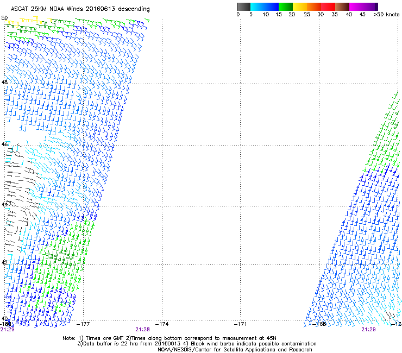Click the note 'Times are GMT'

click(x=104, y=338)
